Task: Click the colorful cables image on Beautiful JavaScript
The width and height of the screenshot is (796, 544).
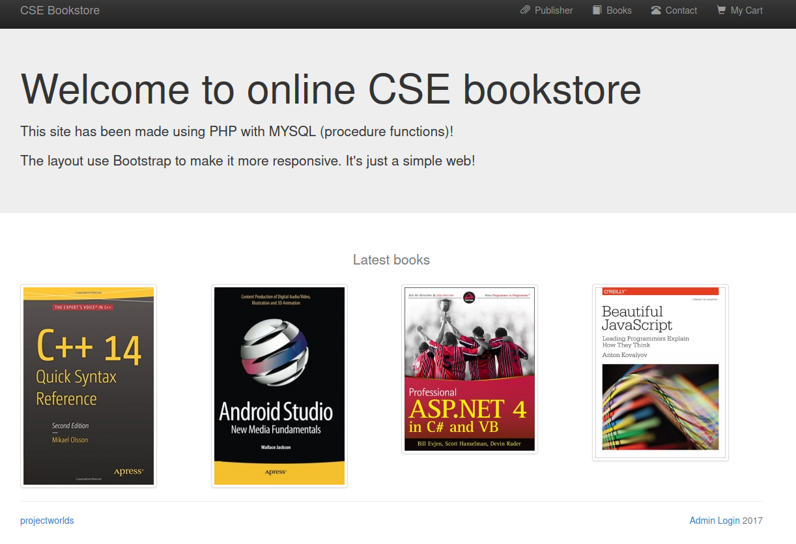Action: (x=660, y=407)
